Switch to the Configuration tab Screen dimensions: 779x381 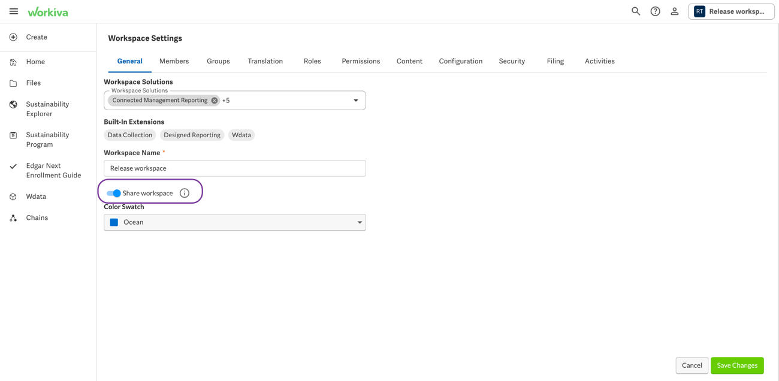[x=461, y=61]
